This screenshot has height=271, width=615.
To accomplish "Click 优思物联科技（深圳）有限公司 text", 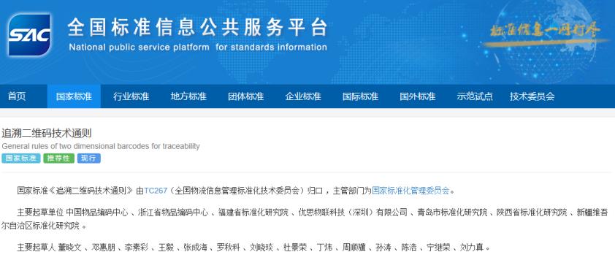I will click(353, 213).
